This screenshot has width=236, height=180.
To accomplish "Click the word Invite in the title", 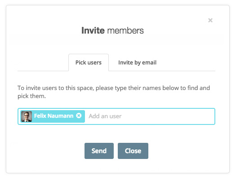I will coord(93,30).
